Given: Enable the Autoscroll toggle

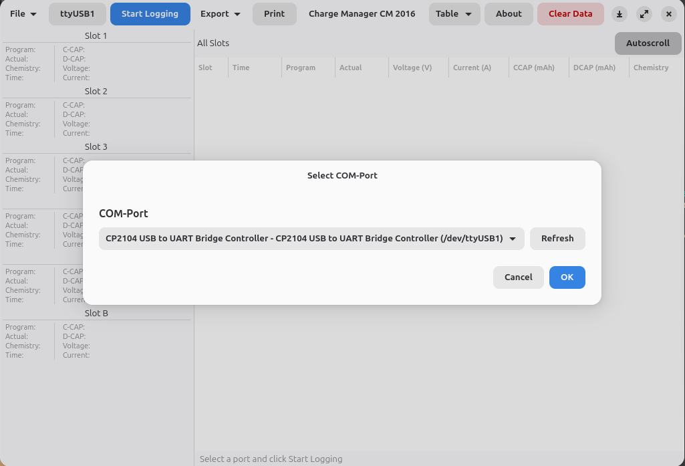Looking at the screenshot, I should (648, 43).
